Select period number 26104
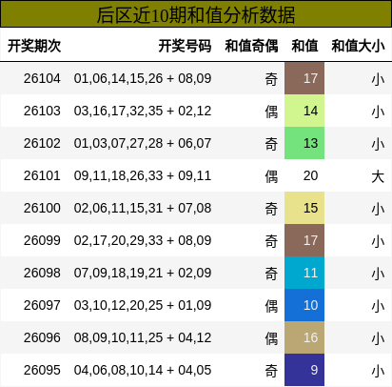This screenshot has height=387, width=392. (x=42, y=78)
